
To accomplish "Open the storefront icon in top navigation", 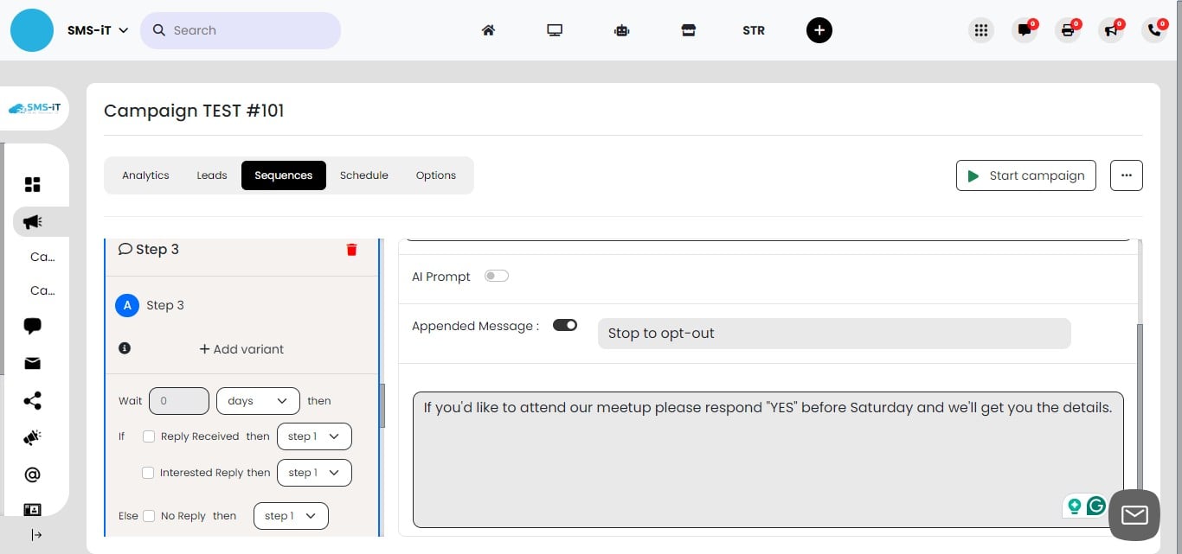I will pyautogui.click(x=688, y=29).
